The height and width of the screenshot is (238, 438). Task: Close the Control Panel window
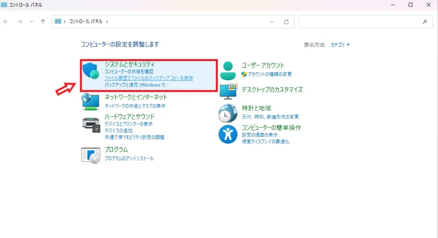coord(429,5)
